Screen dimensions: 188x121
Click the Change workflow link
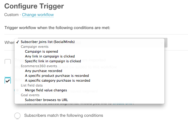38,15
